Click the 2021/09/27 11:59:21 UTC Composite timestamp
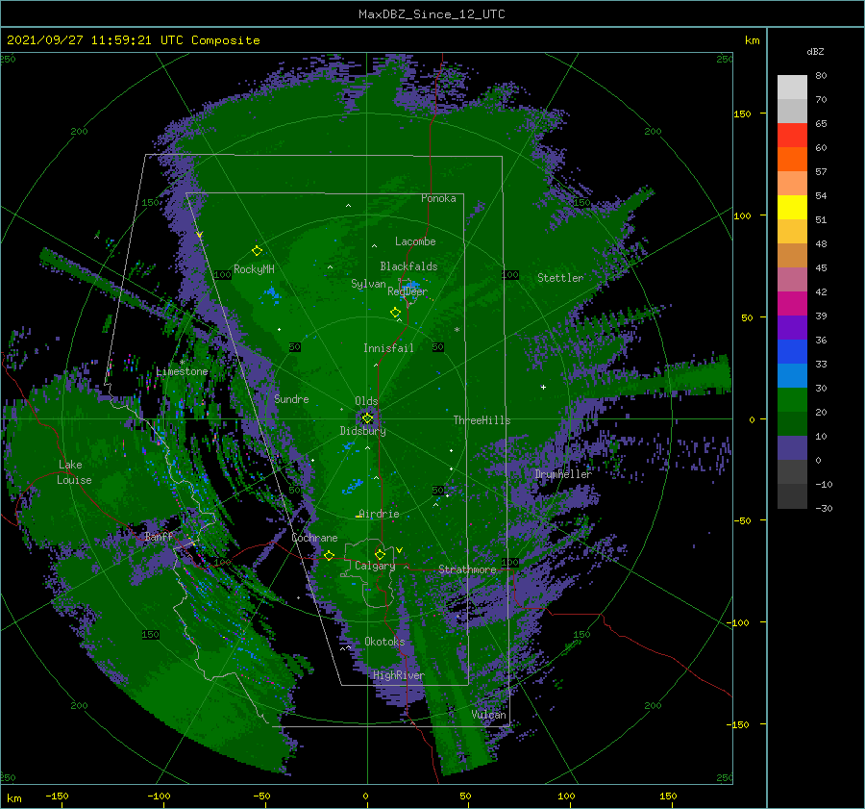 coord(133,40)
